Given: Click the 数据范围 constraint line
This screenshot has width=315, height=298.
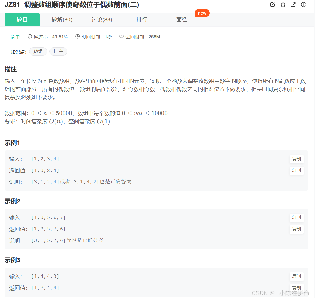Looking at the screenshot, I should (x=86, y=113).
